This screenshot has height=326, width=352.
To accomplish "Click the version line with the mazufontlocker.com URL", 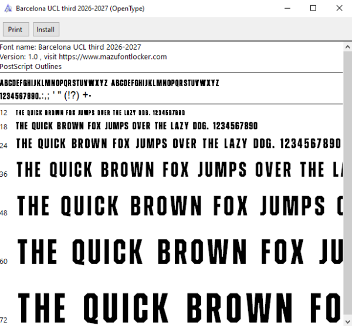I will coord(83,57).
